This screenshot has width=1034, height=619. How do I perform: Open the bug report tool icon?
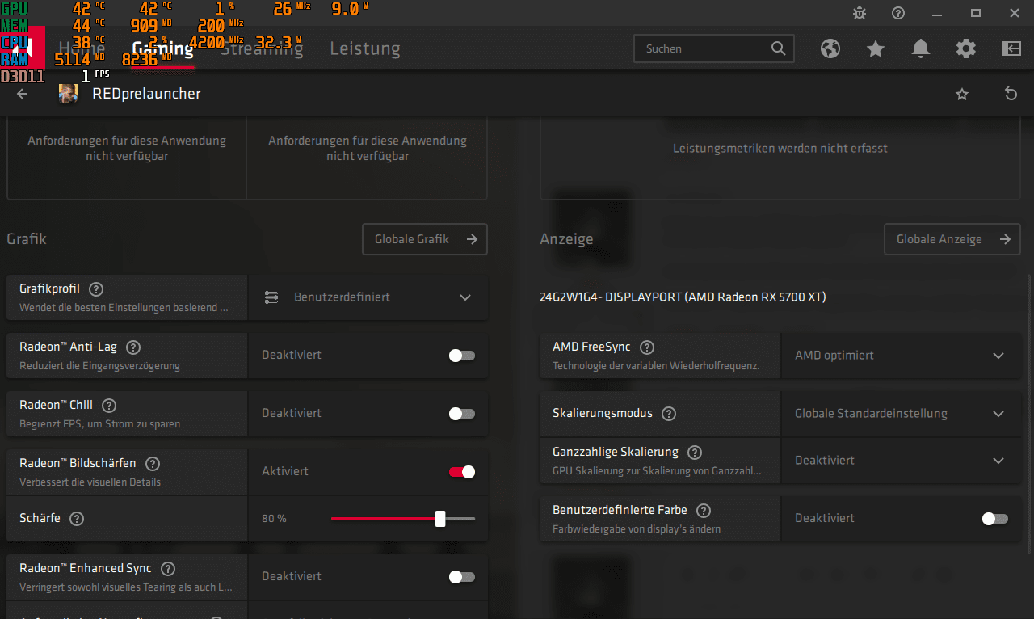tap(860, 13)
